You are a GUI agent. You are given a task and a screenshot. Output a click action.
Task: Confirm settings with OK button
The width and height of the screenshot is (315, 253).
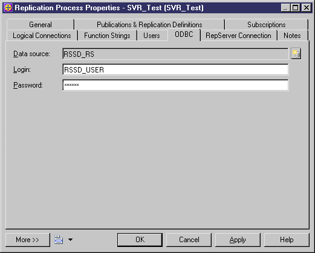click(x=140, y=240)
